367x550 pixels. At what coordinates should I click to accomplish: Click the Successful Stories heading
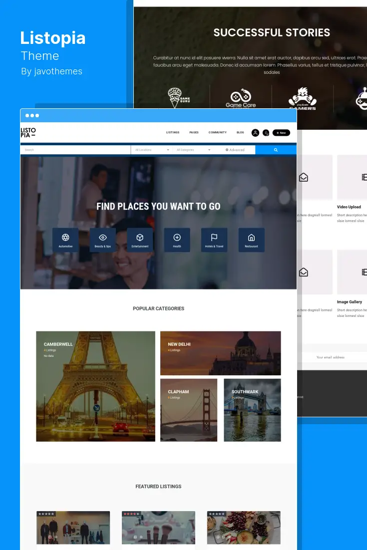click(272, 32)
